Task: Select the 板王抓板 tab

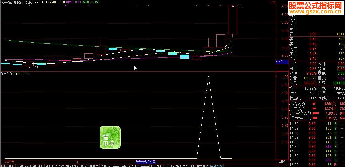Action: tap(157, 166)
